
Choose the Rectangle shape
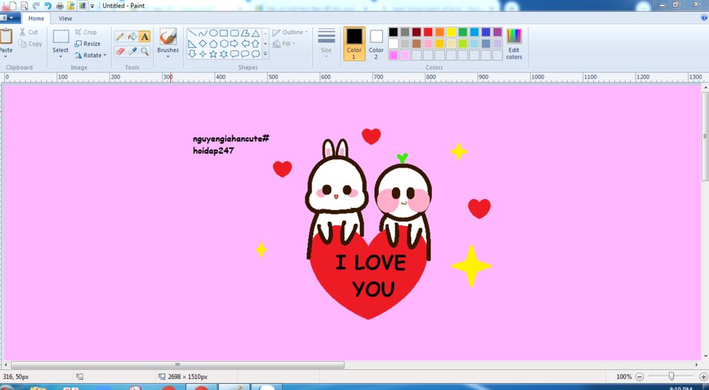click(224, 33)
